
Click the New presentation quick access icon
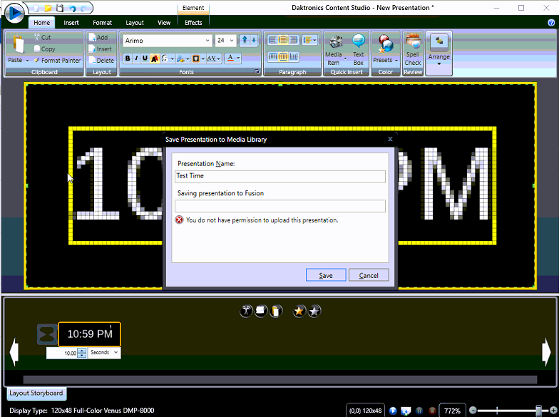tap(36, 8)
